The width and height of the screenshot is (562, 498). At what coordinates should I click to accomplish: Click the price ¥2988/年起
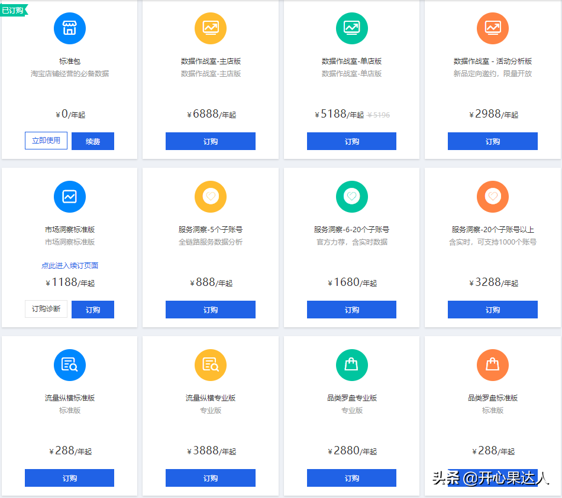pos(493,114)
